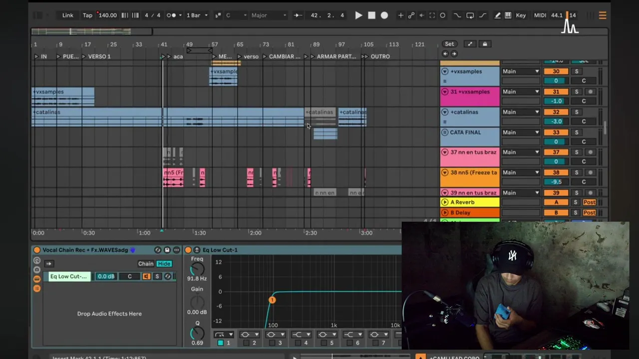639x359 pixels.
Task: Click the Link button
Action: [x=68, y=15]
